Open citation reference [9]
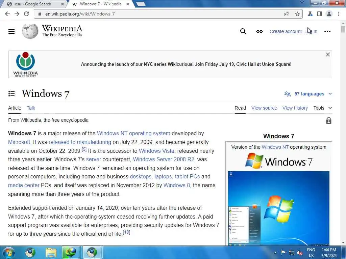346x259 pixels. (x=84, y=149)
